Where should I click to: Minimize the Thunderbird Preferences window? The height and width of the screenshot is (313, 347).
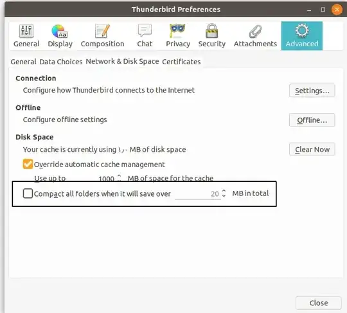click(x=309, y=10)
